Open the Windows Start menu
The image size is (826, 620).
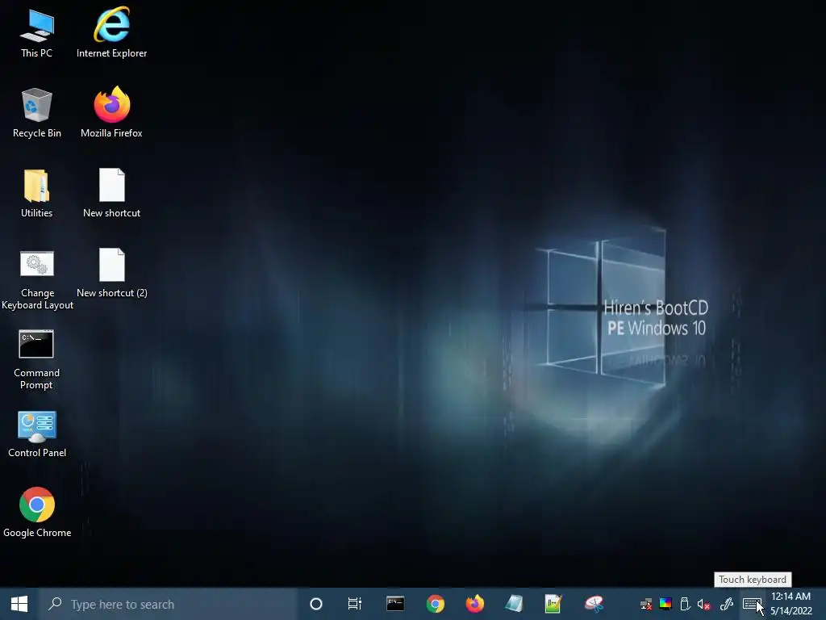(19, 604)
